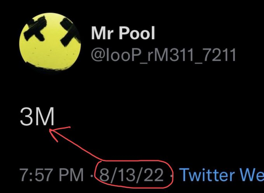Click the letter M in tweet text

click(45, 116)
